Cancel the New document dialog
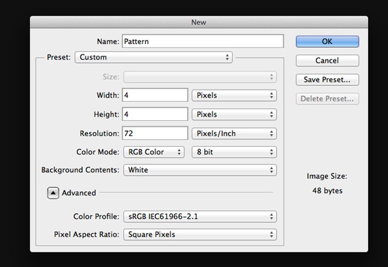The image size is (388, 267). tap(327, 60)
